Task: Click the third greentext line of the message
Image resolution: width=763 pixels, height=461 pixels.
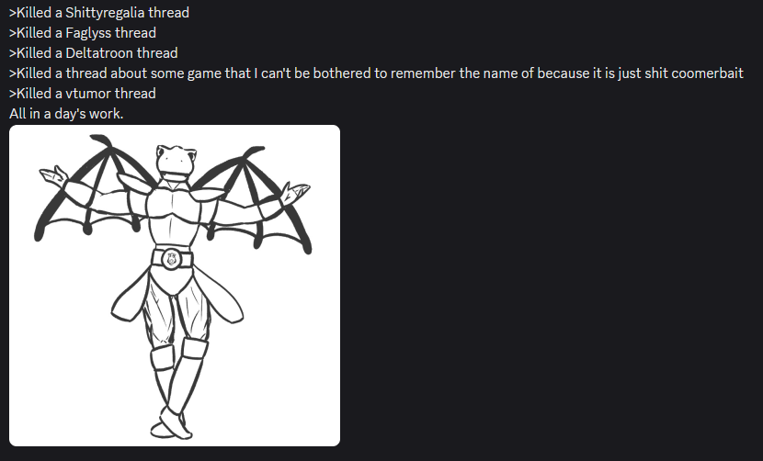Action: pyautogui.click(x=94, y=53)
